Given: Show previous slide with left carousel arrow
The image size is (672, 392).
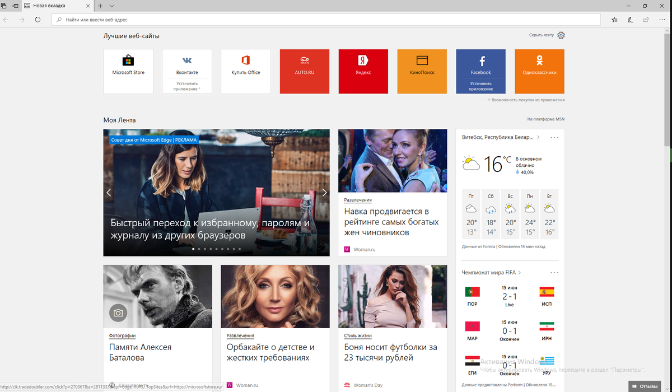Looking at the screenshot, I should point(109,192).
